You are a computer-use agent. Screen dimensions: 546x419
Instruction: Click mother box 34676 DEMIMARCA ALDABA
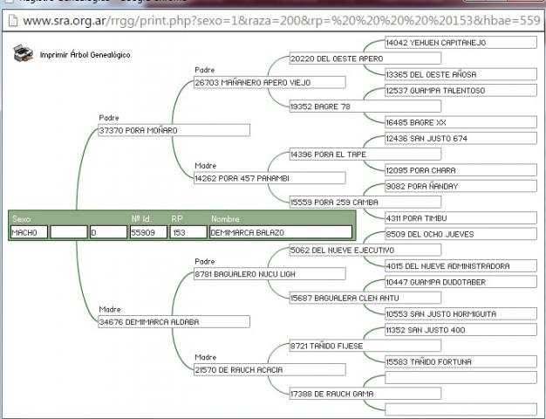[174, 322]
